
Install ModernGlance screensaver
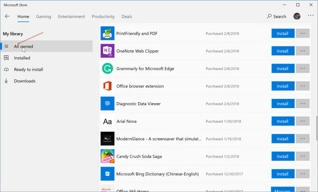pyautogui.click(x=283, y=139)
